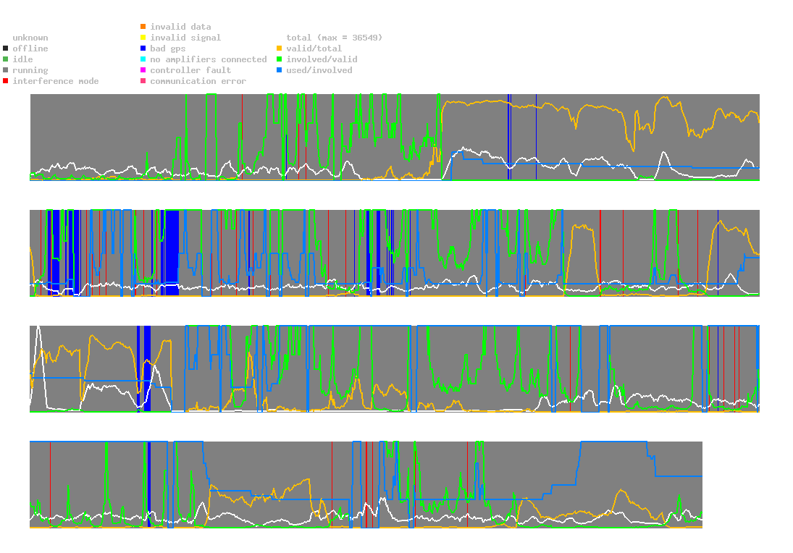Select the 'valid/total' legend label
The width and height of the screenshot is (793, 553).
tap(314, 48)
